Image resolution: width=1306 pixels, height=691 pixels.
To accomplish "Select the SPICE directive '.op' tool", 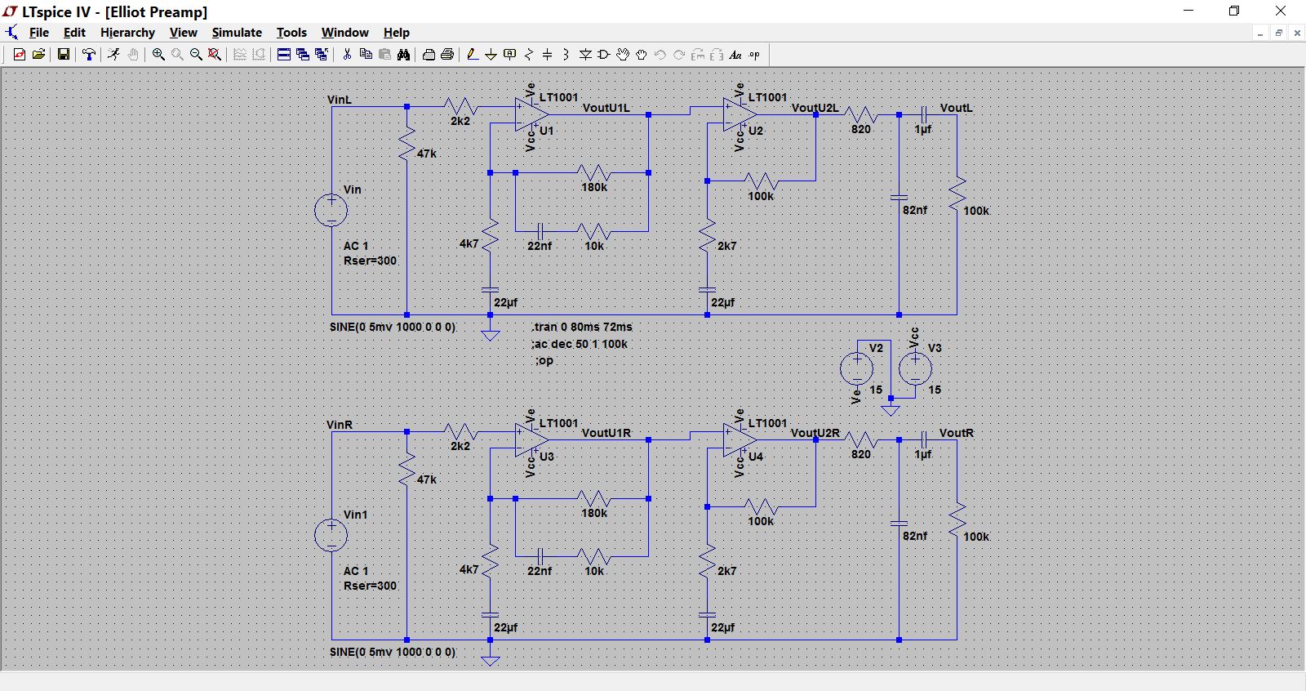I will (754, 55).
